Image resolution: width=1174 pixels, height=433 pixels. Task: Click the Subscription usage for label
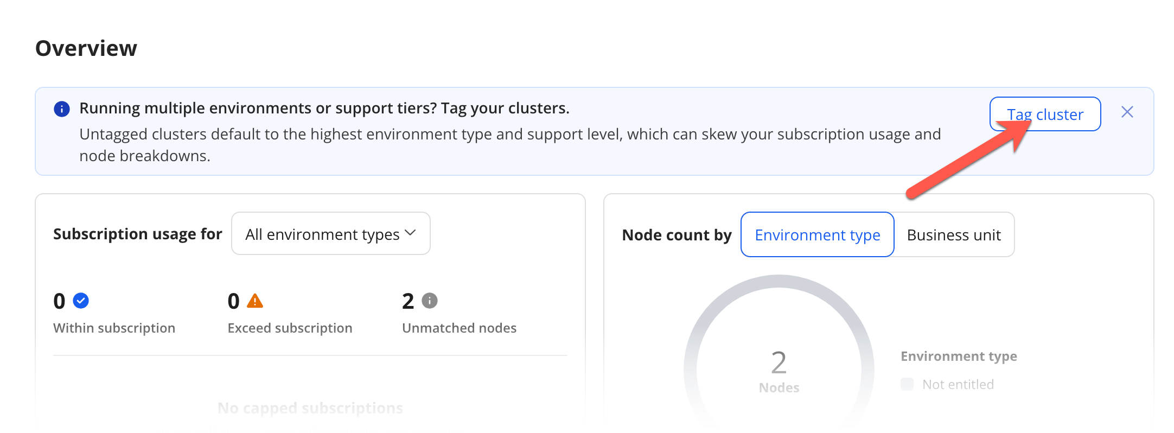point(138,234)
